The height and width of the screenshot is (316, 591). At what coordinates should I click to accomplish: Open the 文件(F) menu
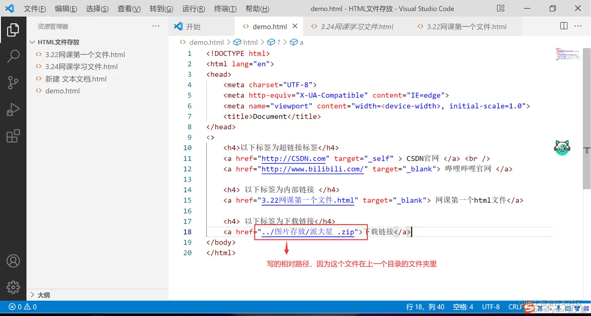pos(35,9)
